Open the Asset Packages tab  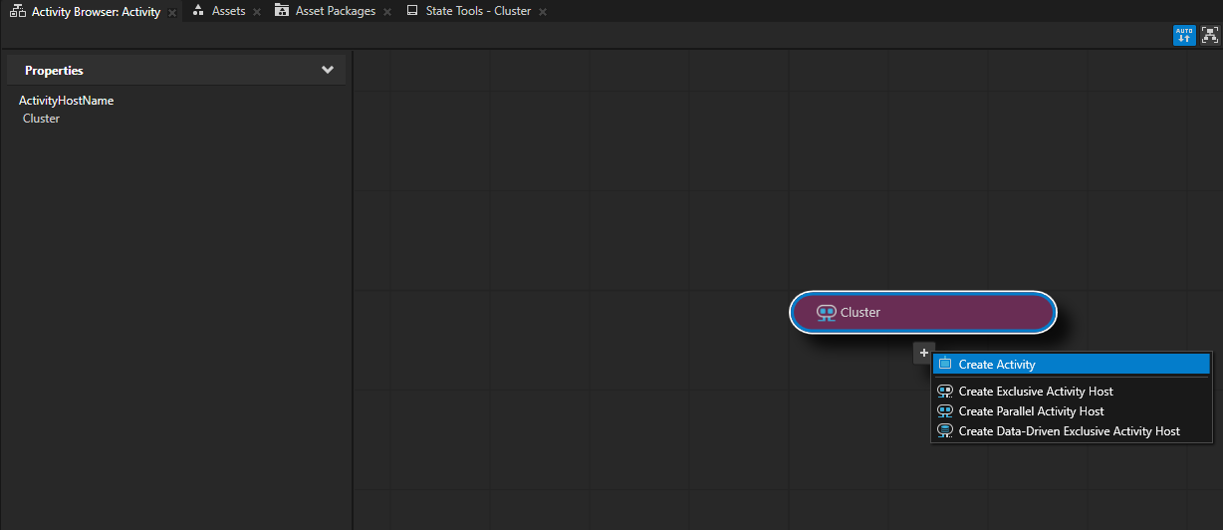pyautogui.click(x=336, y=11)
